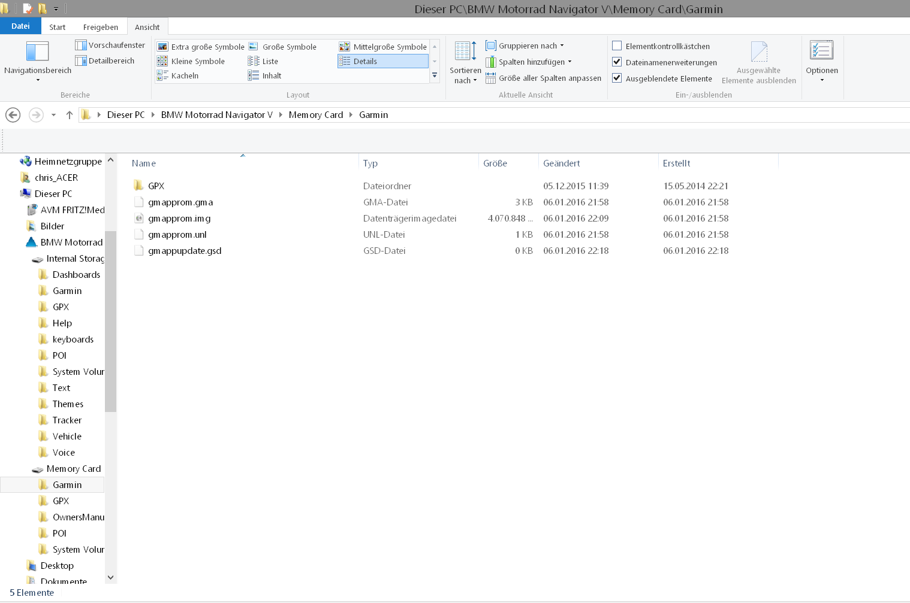Click the Navigationsbereich pane icon
The width and height of the screenshot is (910, 603).
point(37,52)
